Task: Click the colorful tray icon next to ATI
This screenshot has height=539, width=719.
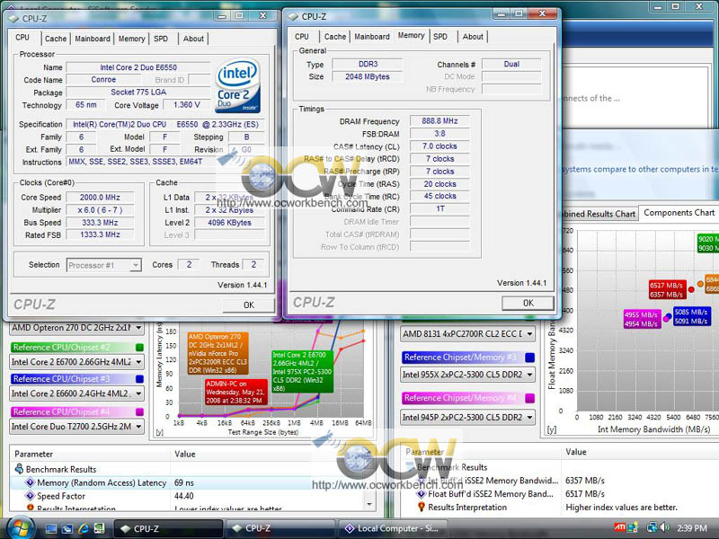Action: (634, 528)
